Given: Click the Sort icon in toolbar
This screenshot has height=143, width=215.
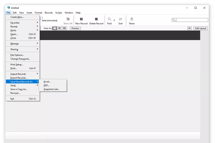Looking at the screenshot, I should [x=120, y=19].
